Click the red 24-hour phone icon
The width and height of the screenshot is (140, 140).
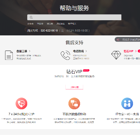[21, 103]
